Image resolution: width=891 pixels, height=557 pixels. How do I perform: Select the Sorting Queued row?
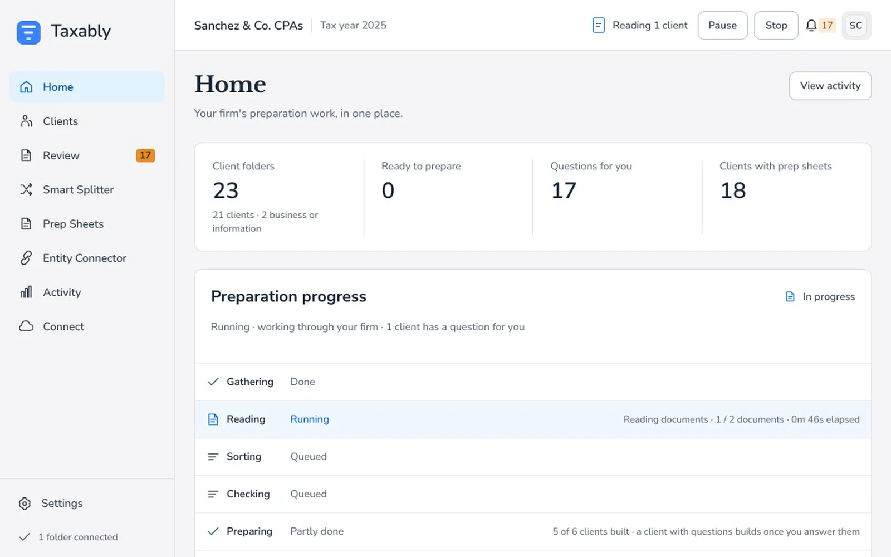point(533,457)
